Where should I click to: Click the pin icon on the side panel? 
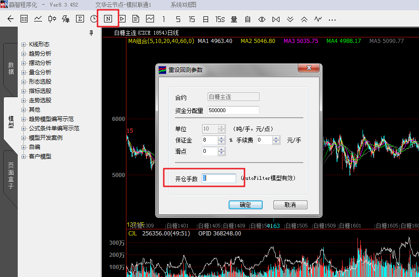pyautogui.click(x=91, y=33)
